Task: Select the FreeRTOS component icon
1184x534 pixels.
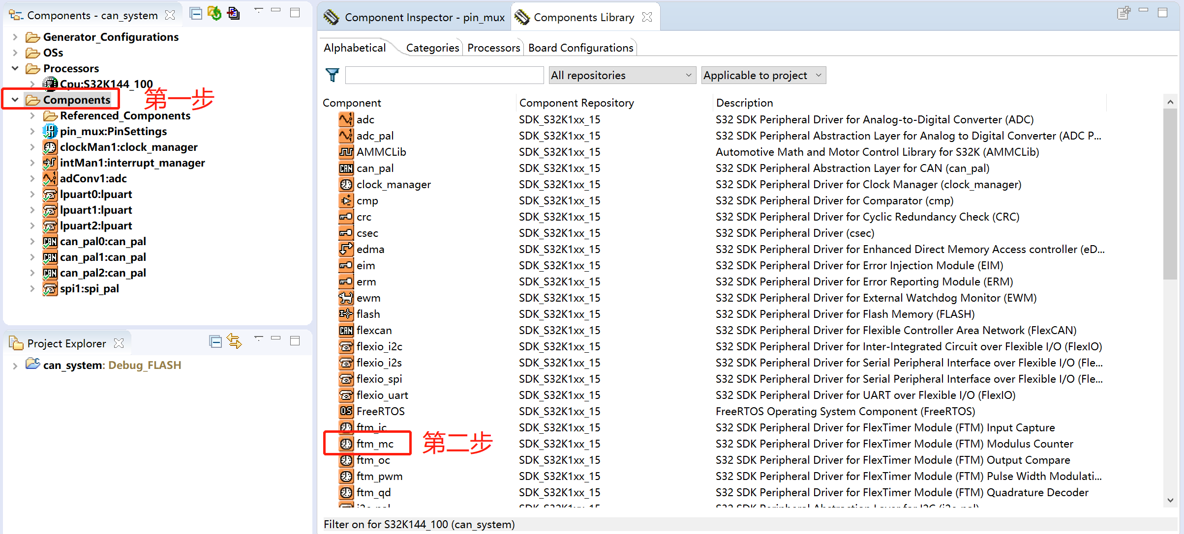Action: point(346,411)
